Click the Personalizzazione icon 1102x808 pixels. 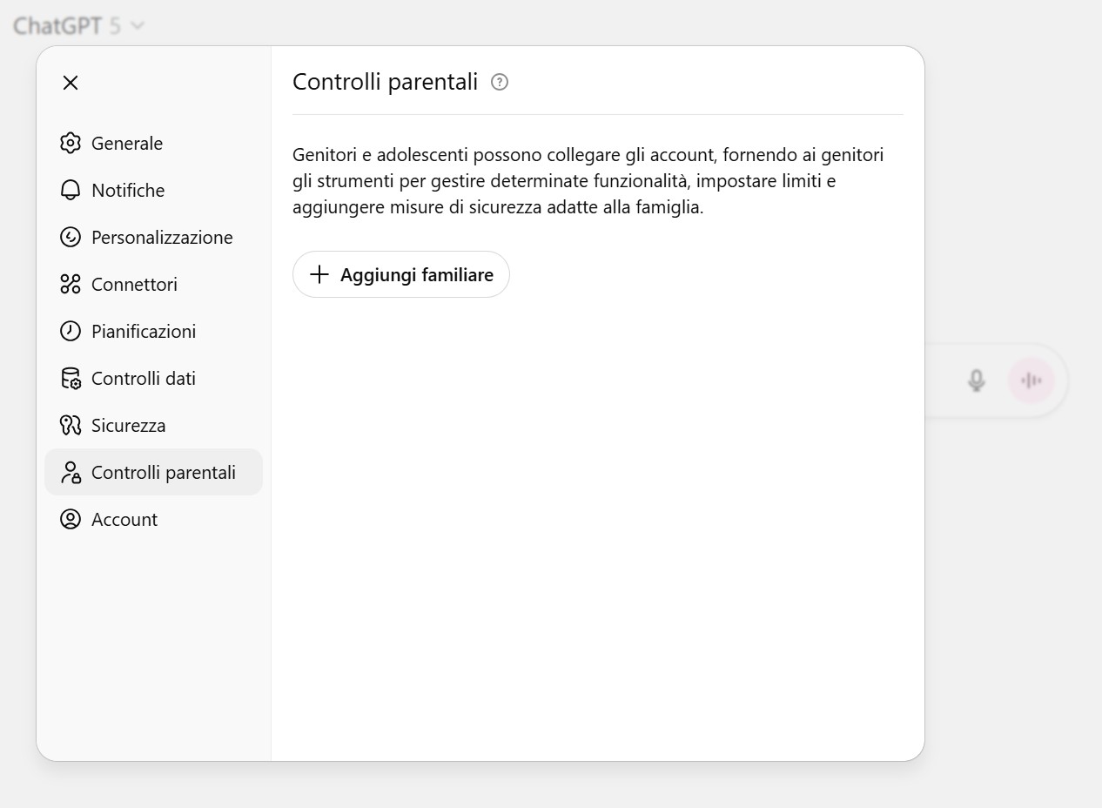71,237
